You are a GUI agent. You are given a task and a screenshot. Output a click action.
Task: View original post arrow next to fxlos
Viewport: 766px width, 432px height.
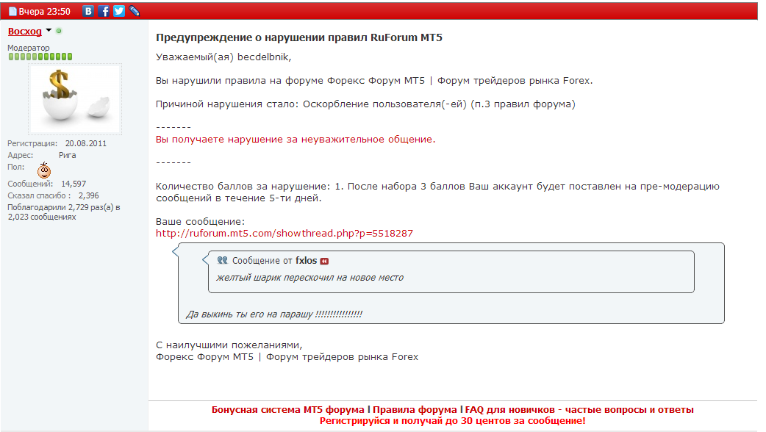coord(324,261)
